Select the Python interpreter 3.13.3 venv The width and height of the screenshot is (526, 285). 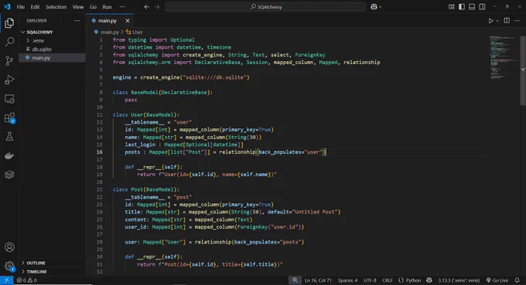coord(459,280)
